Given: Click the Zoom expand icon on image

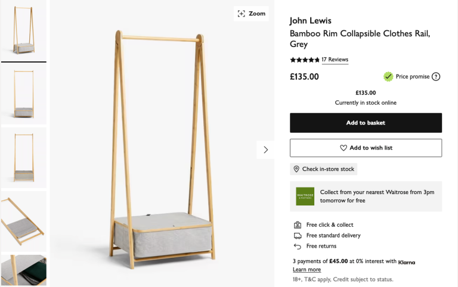Looking at the screenshot, I should point(241,14).
